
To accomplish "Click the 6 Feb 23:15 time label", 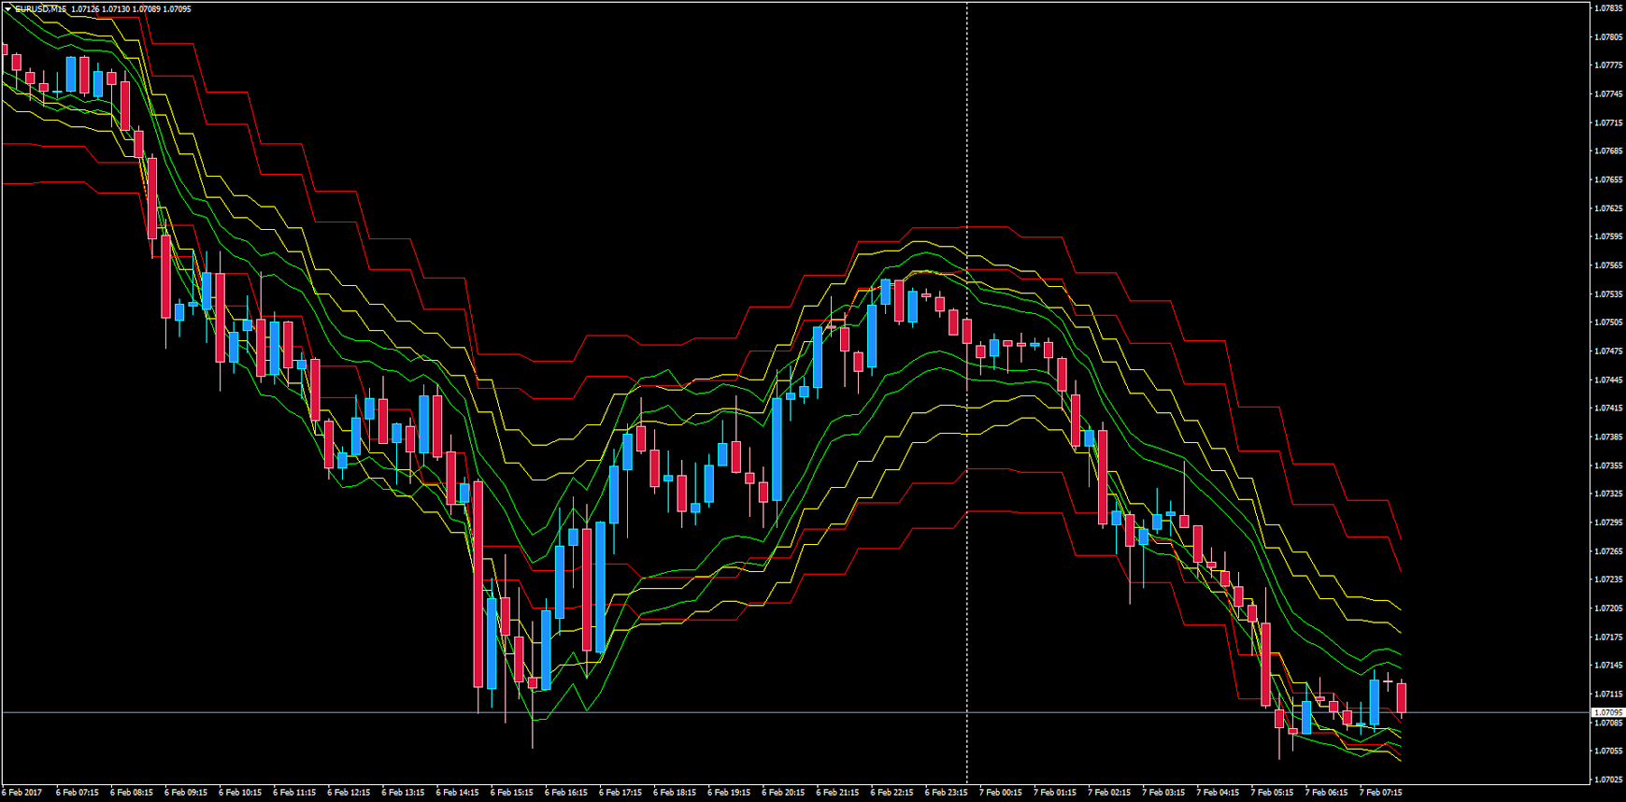I will (x=947, y=793).
